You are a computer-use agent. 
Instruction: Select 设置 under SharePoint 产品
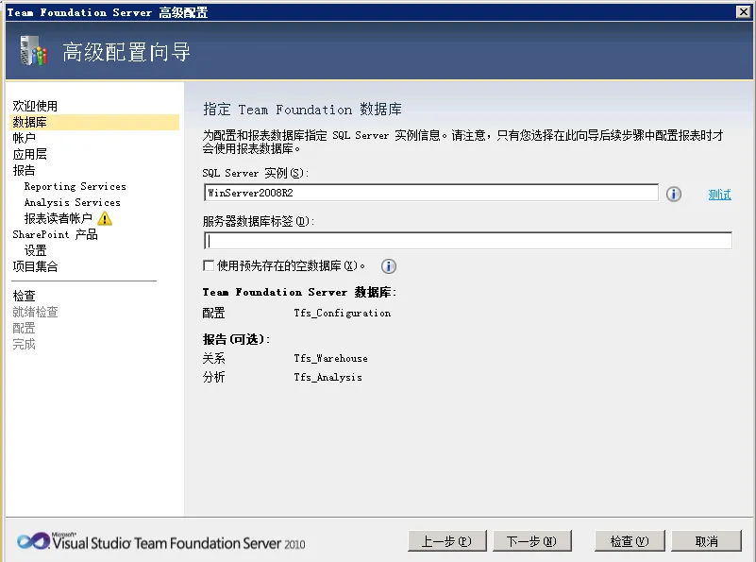(x=36, y=250)
